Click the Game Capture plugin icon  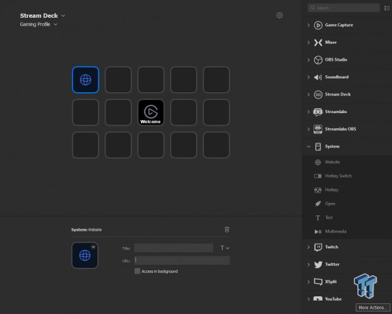pyautogui.click(x=318, y=25)
